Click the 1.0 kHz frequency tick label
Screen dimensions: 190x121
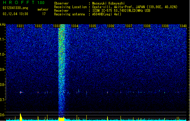pos(2,54)
